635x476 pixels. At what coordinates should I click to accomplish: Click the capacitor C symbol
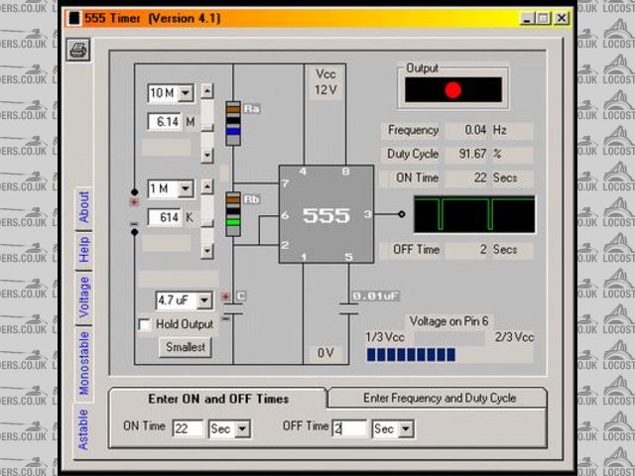coord(233,309)
